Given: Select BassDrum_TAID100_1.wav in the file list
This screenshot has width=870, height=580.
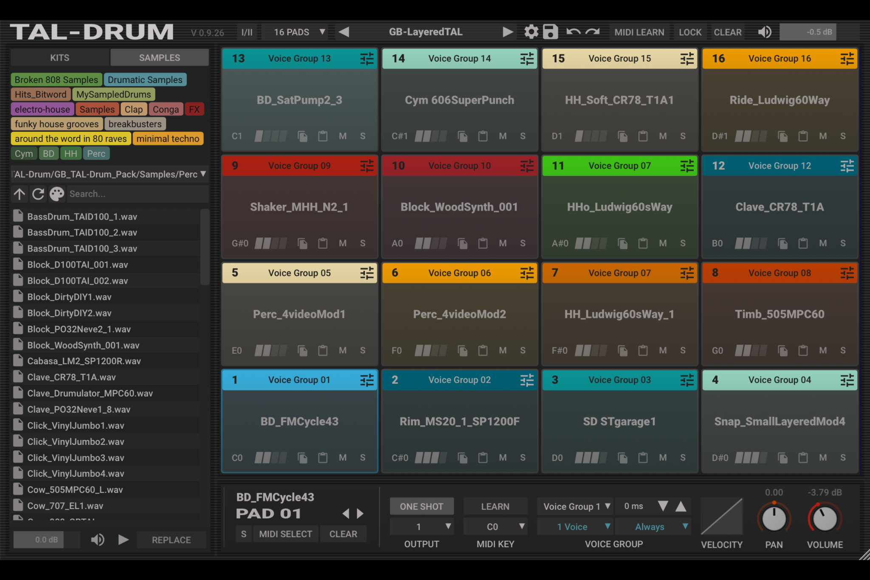Looking at the screenshot, I should pos(82,216).
